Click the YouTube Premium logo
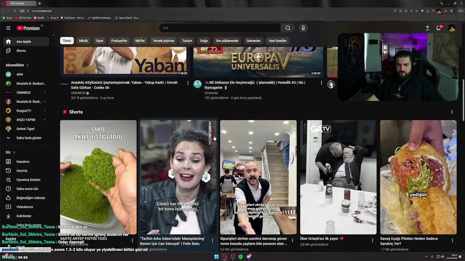 pyautogui.click(x=28, y=28)
